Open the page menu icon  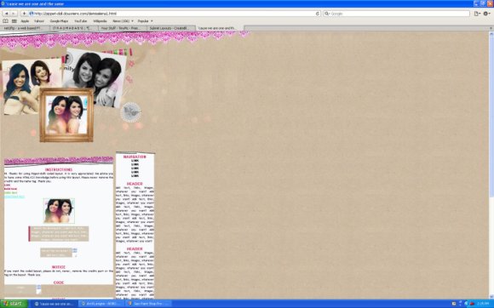[x=477, y=14]
